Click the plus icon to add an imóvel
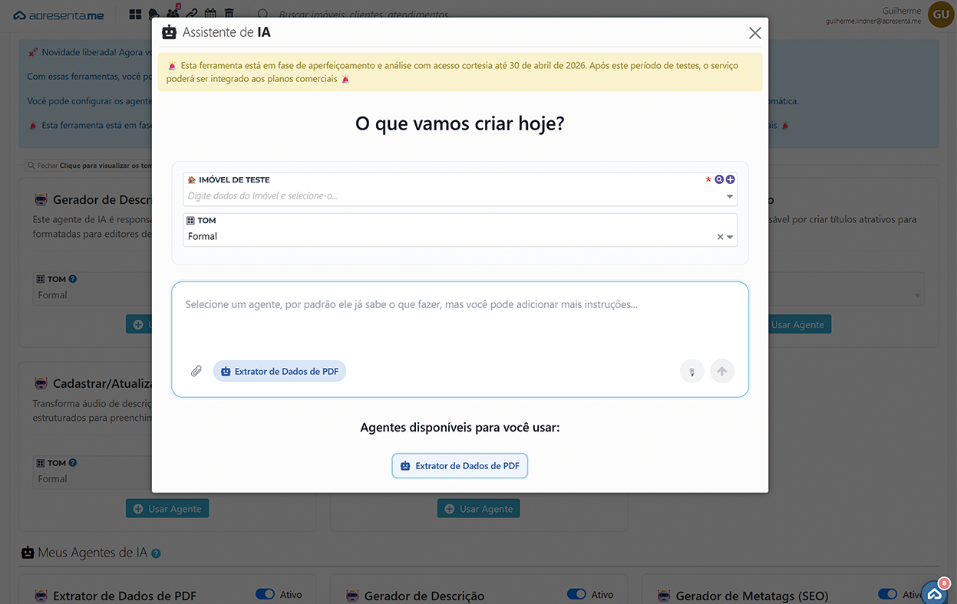Screen dimensions: 957x604 [730, 179]
